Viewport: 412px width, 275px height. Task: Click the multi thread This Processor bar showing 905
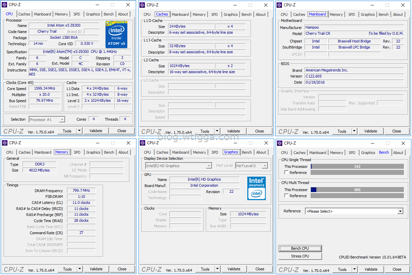click(x=357, y=190)
